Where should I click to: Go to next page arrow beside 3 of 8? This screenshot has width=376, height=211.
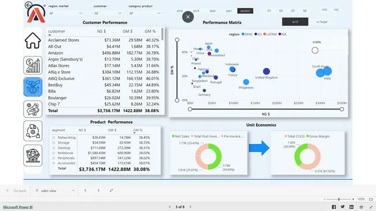coord(190,207)
